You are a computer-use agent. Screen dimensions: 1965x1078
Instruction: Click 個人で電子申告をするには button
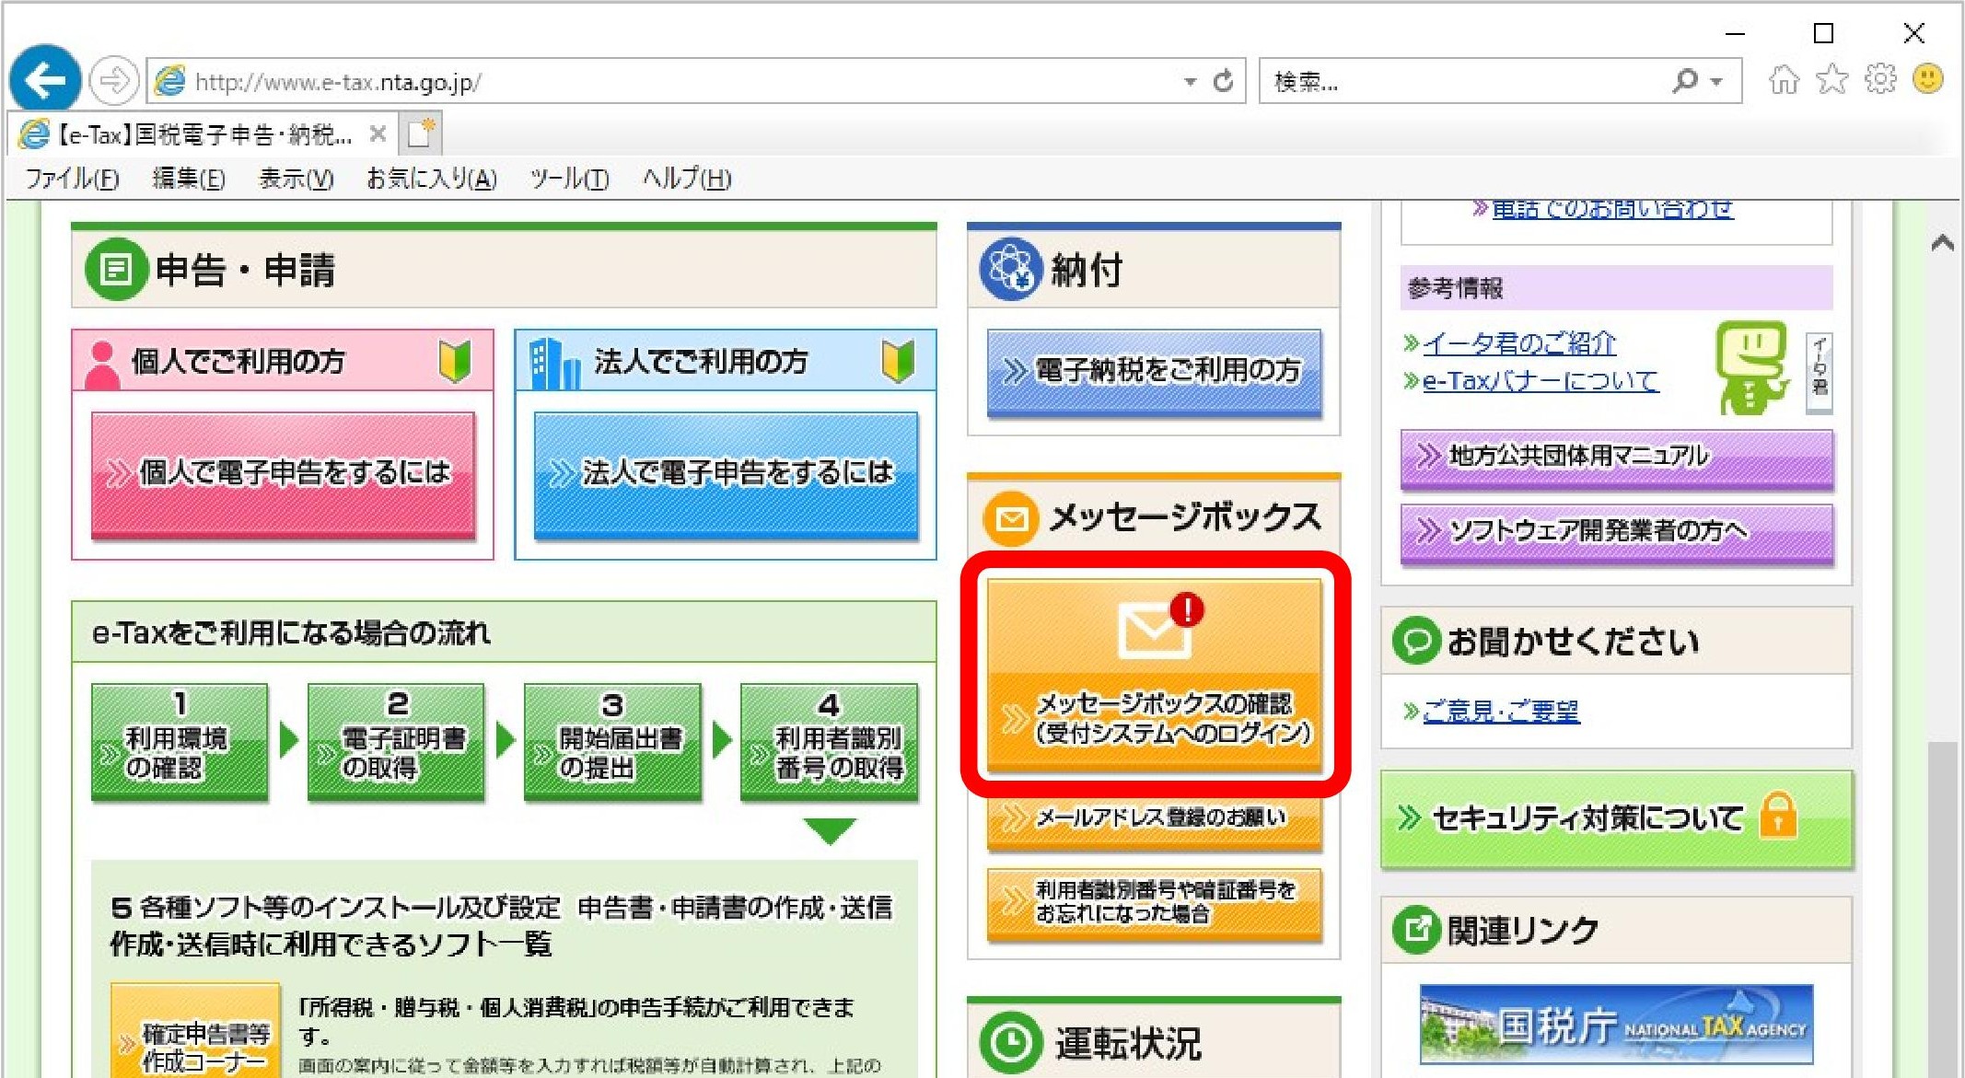point(283,473)
